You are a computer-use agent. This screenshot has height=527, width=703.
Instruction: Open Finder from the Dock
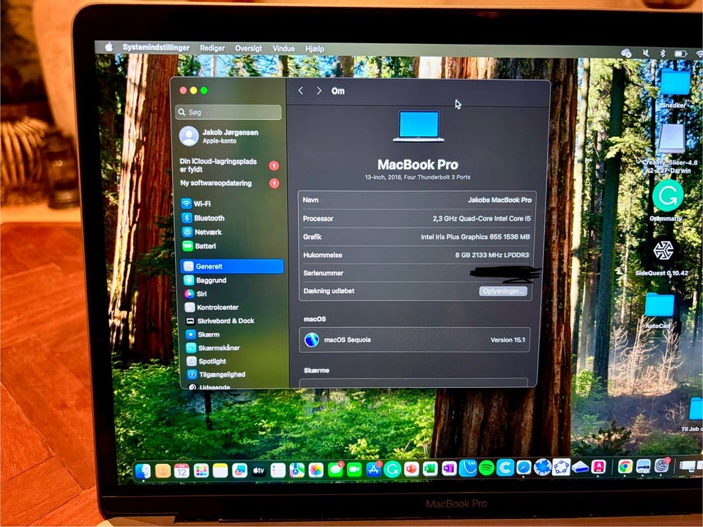pos(143,471)
